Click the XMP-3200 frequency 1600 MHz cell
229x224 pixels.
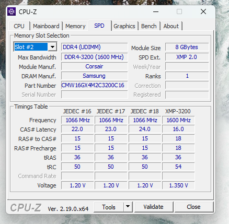[178, 120]
